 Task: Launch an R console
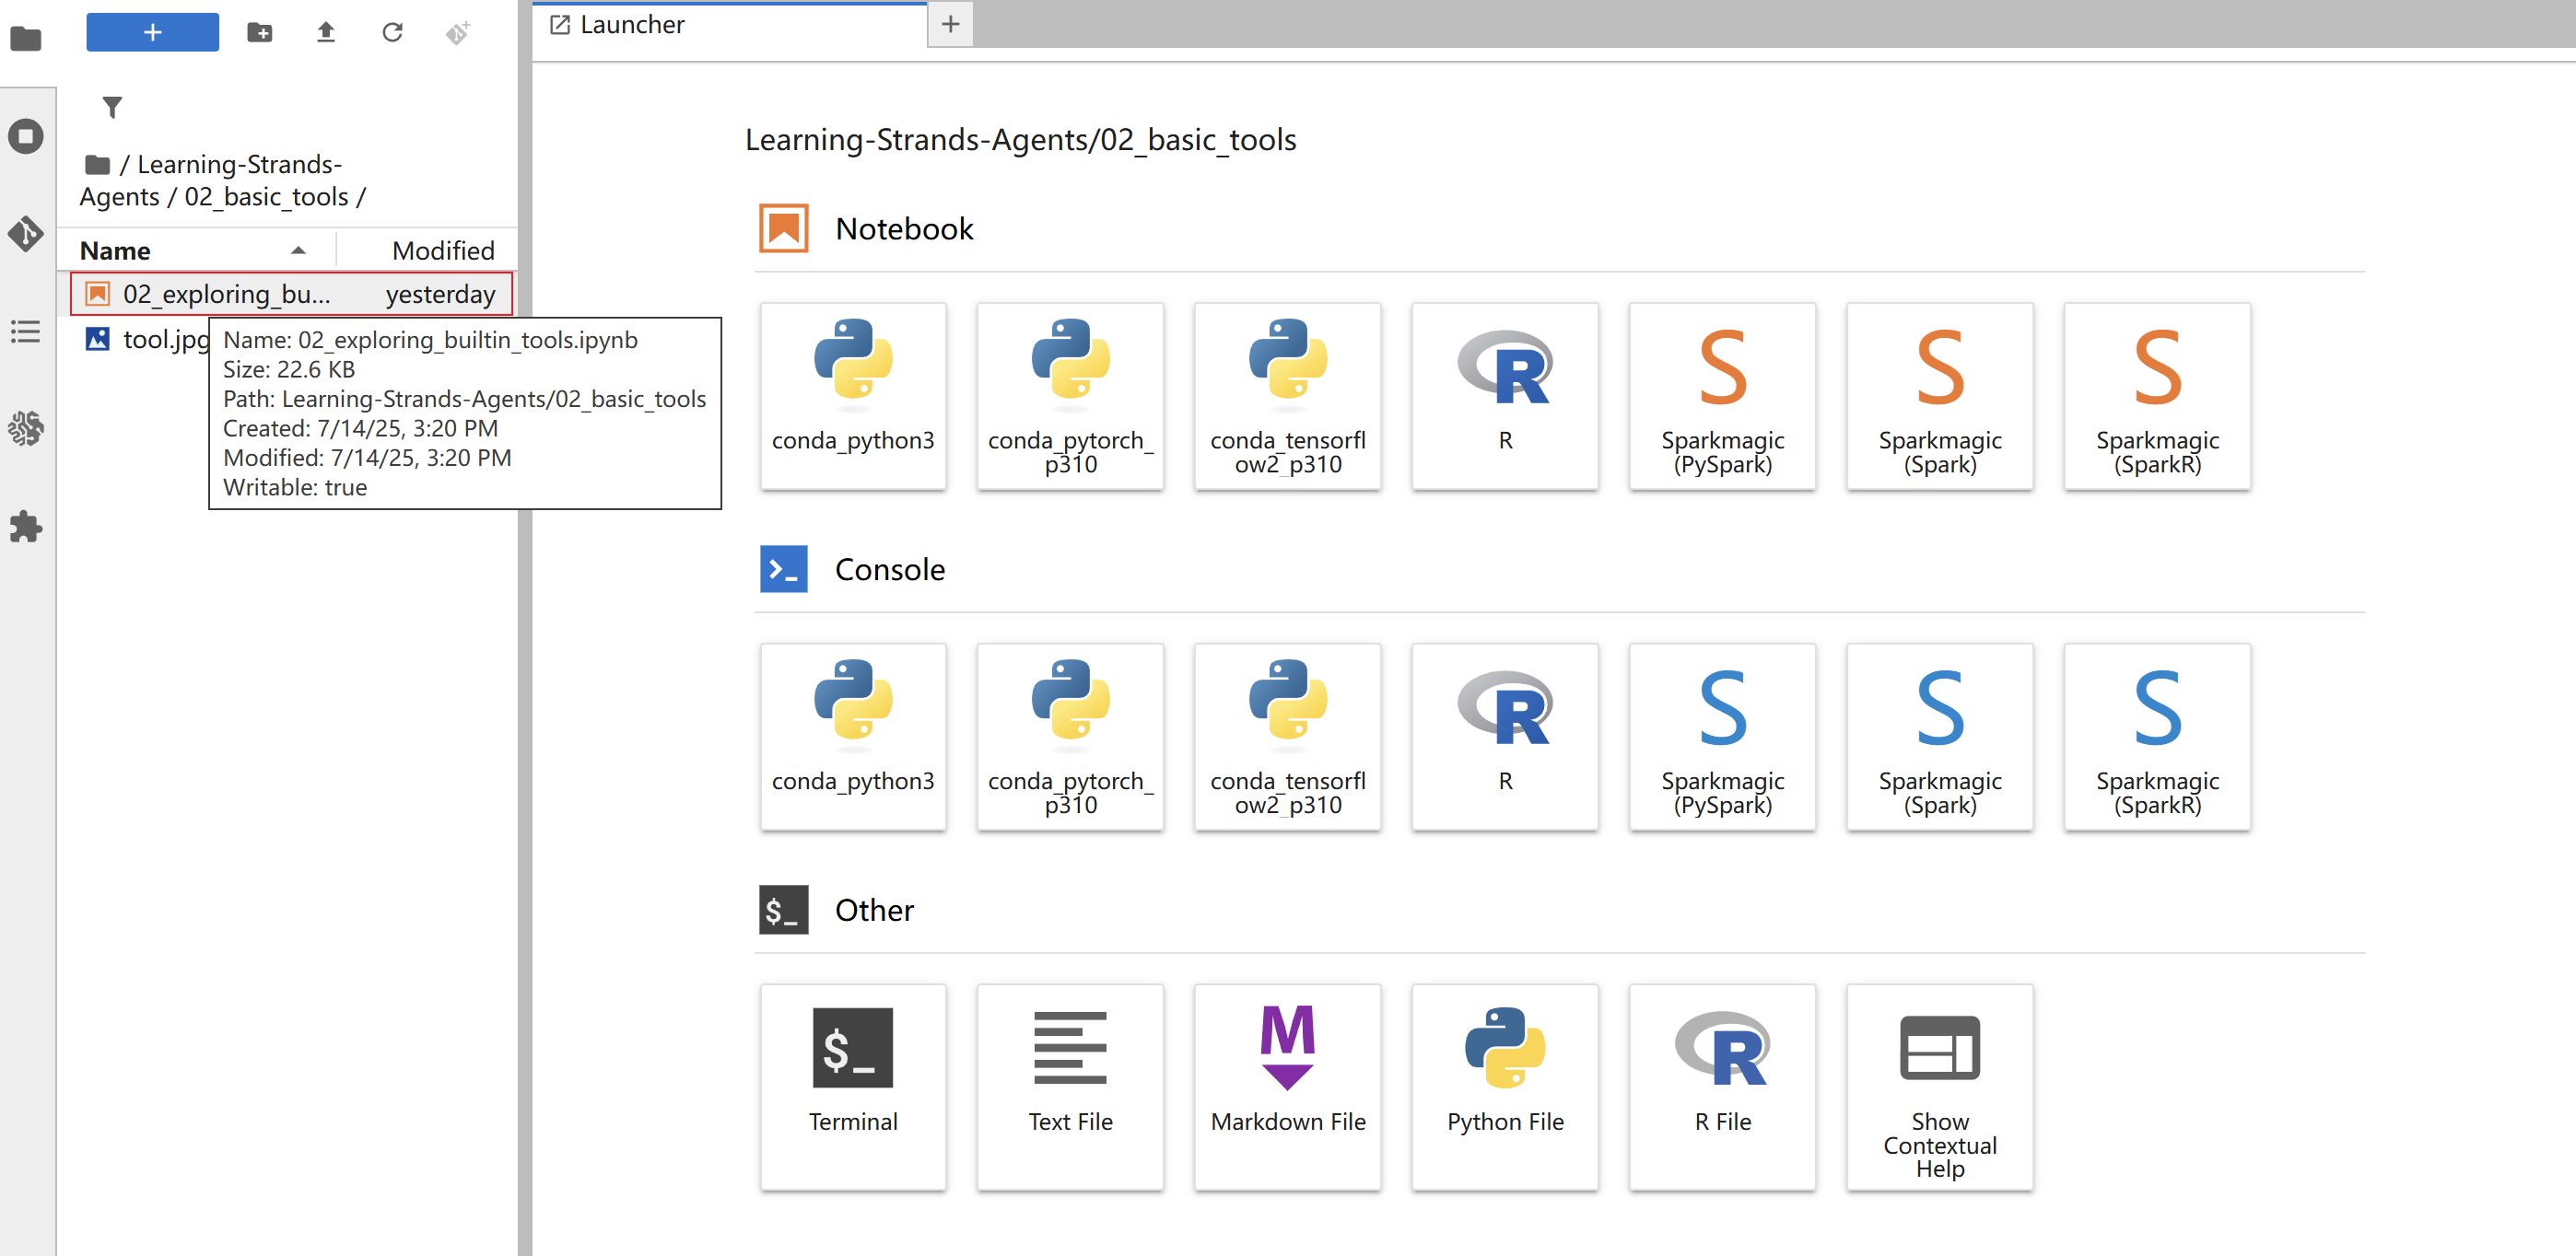(1505, 737)
